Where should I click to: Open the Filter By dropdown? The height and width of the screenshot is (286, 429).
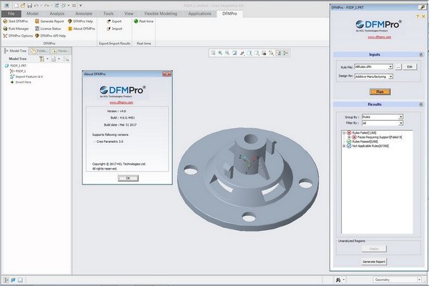pyautogui.click(x=400, y=123)
